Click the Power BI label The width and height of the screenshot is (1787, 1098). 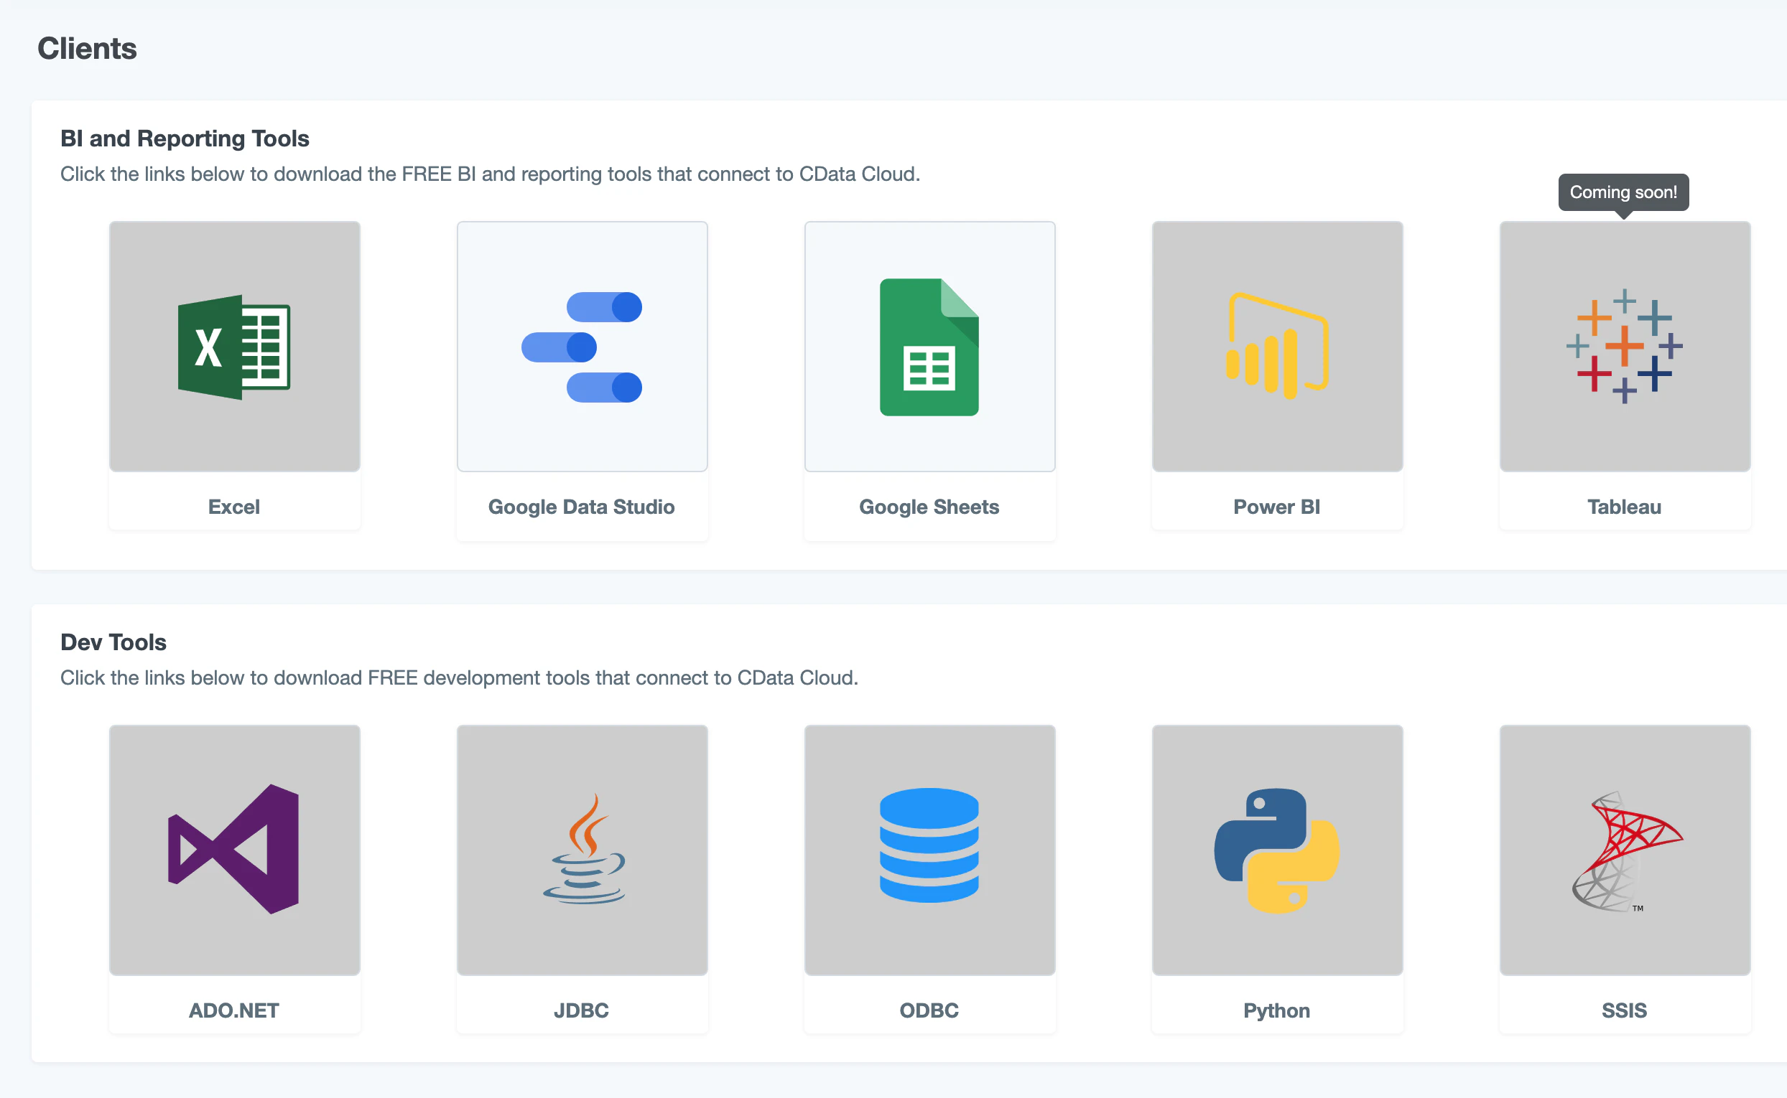[x=1277, y=507]
